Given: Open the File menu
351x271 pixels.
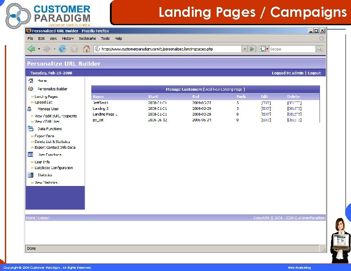Looking at the screenshot, I should pos(30,39).
